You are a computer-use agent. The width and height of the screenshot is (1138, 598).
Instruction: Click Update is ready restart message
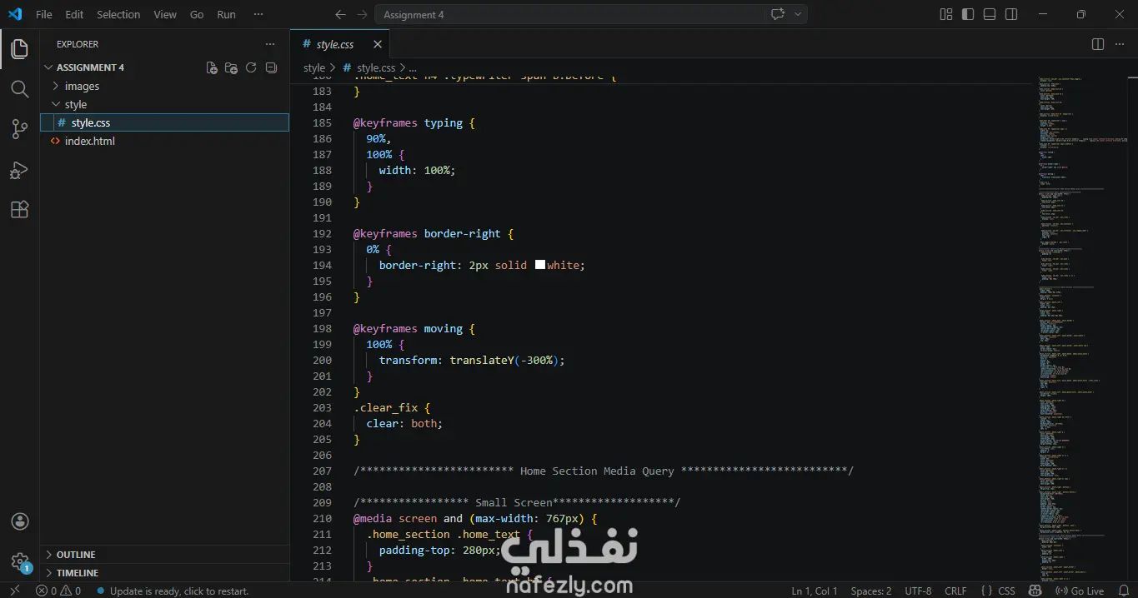coord(173,591)
